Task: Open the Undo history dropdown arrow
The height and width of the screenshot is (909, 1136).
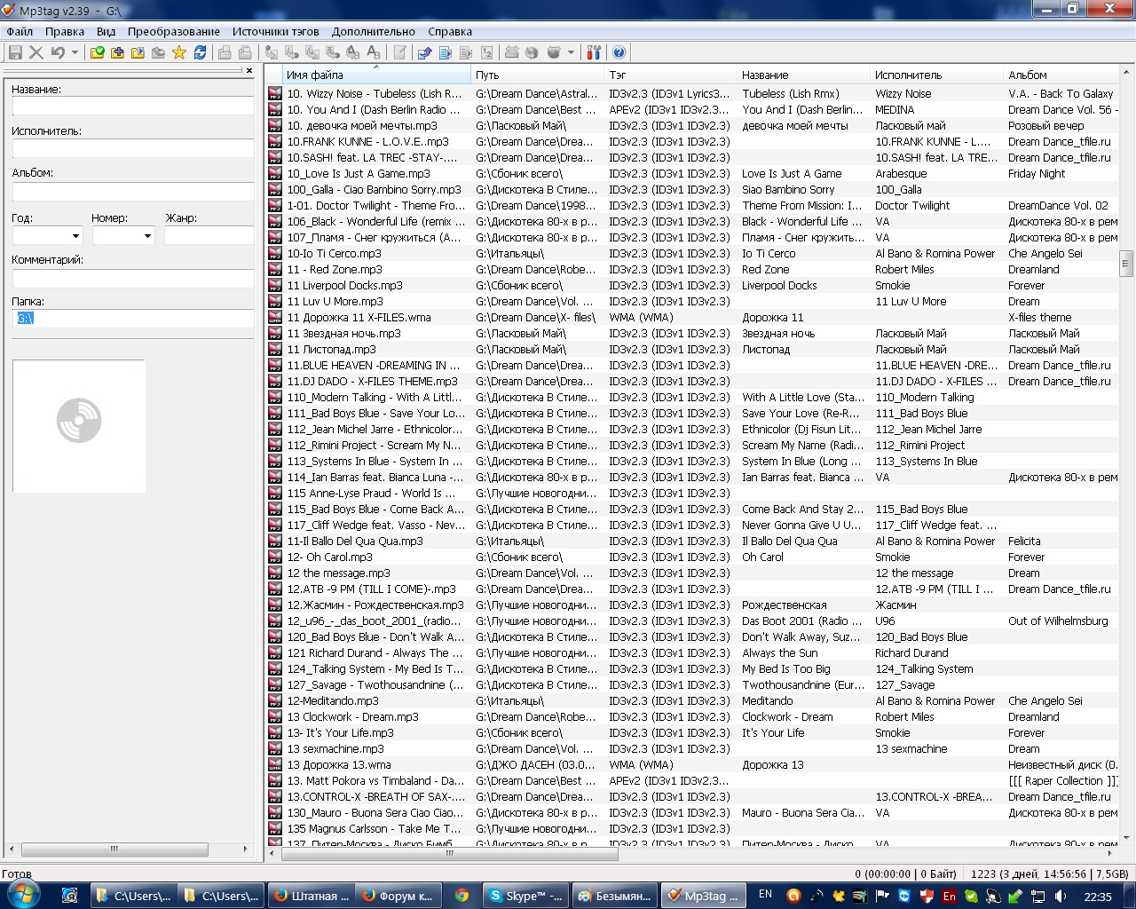Action: 75,52
